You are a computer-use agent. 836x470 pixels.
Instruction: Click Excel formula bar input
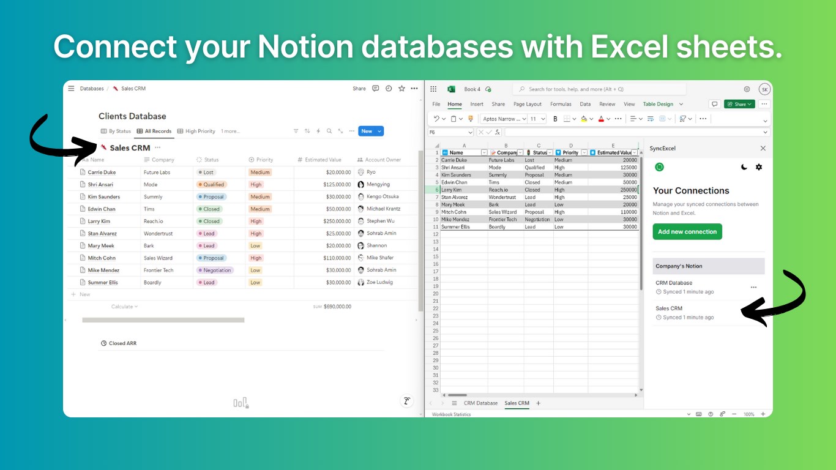(x=633, y=132)
